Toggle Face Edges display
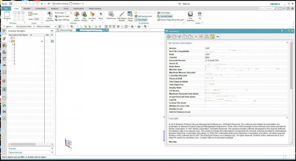Image resolution: width=296 pixels, height=161 pixels. 141,20
